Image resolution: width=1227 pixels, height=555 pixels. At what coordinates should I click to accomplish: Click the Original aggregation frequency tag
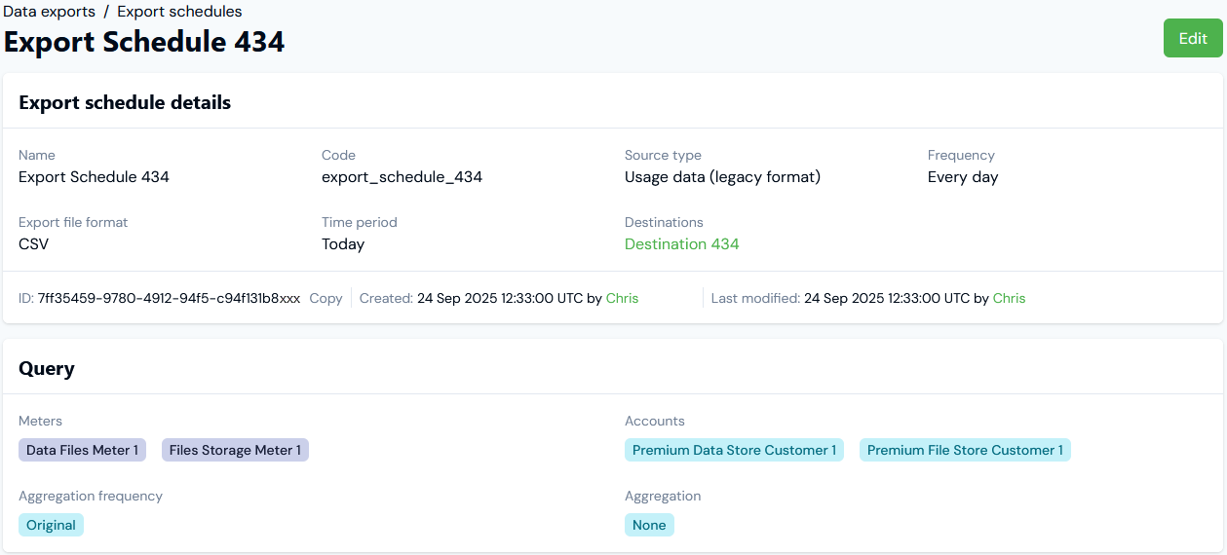click(x=51, y=525)
